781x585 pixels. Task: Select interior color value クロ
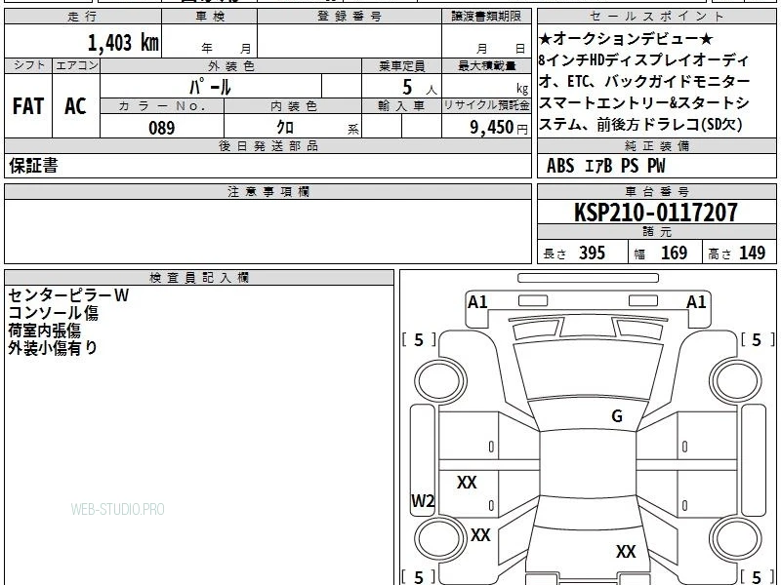(x=285, y=128)
